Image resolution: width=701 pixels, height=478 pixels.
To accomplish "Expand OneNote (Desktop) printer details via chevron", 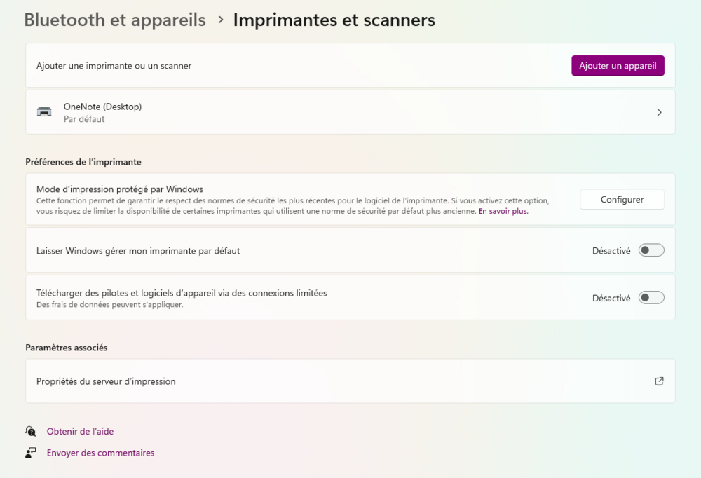I will point(659,111).
